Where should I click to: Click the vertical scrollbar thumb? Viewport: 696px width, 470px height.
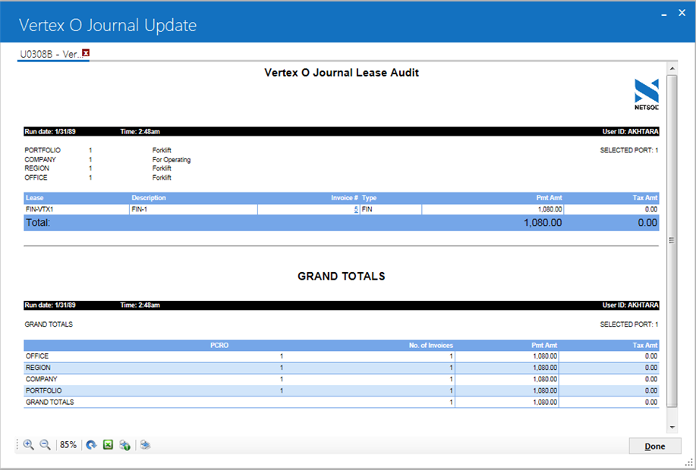coord(672,241)
